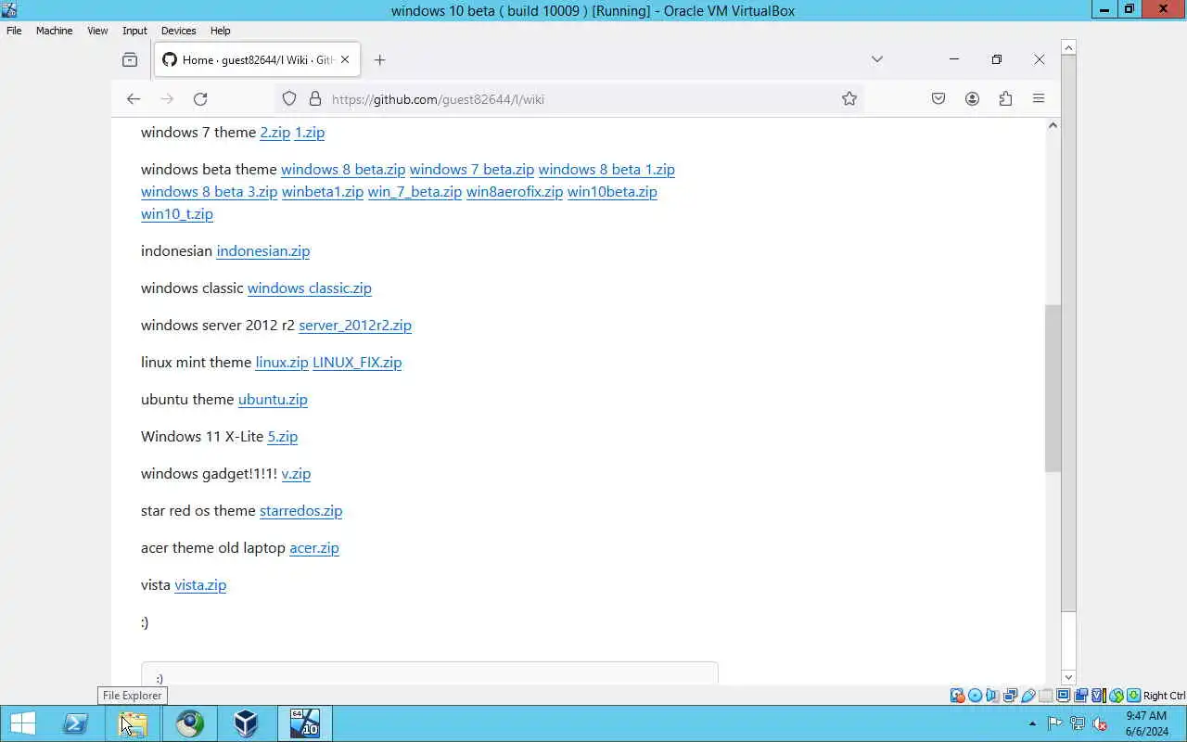Download 5.zip Windows 11 X-Lite
This screenshot has height=742, width=1187.
click(283, 436)
